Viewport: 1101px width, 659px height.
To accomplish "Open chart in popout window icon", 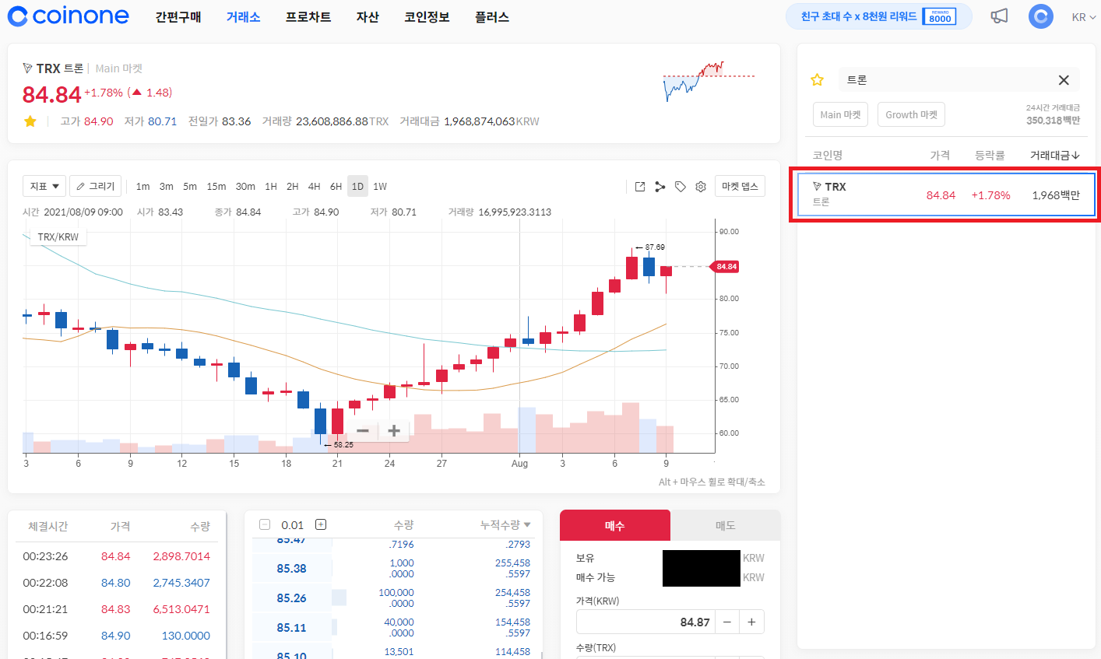I will (x=640, y=187).
